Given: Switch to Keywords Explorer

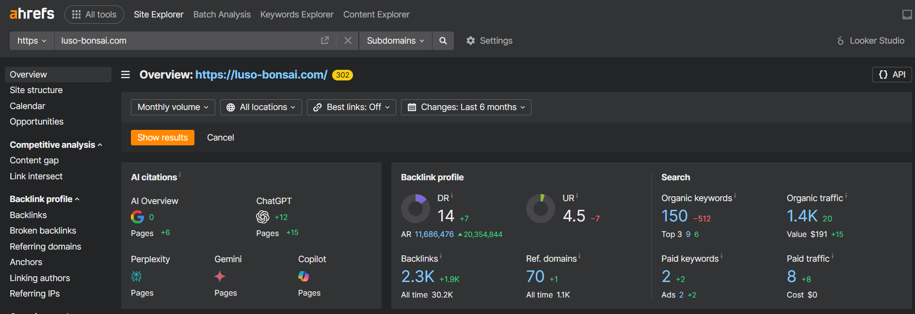Looking at the screenshot, I should pyautogui.click(x=297, y=15).
